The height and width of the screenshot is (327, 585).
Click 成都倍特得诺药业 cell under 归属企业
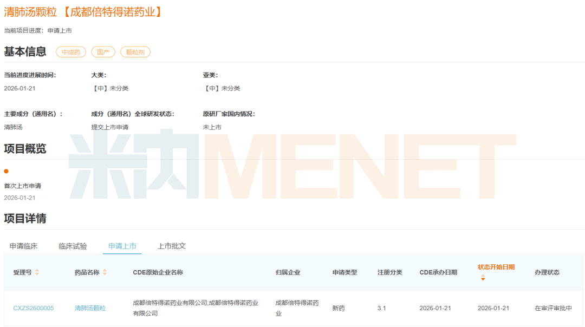(x=297, y=308)
